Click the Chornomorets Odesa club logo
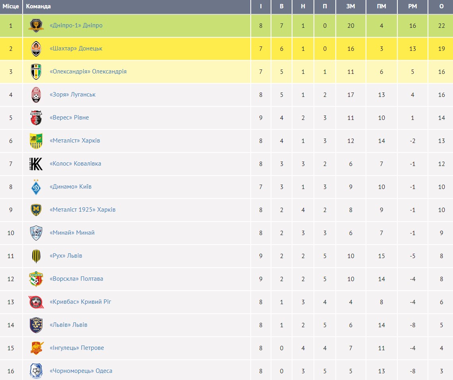 [36, 371]
